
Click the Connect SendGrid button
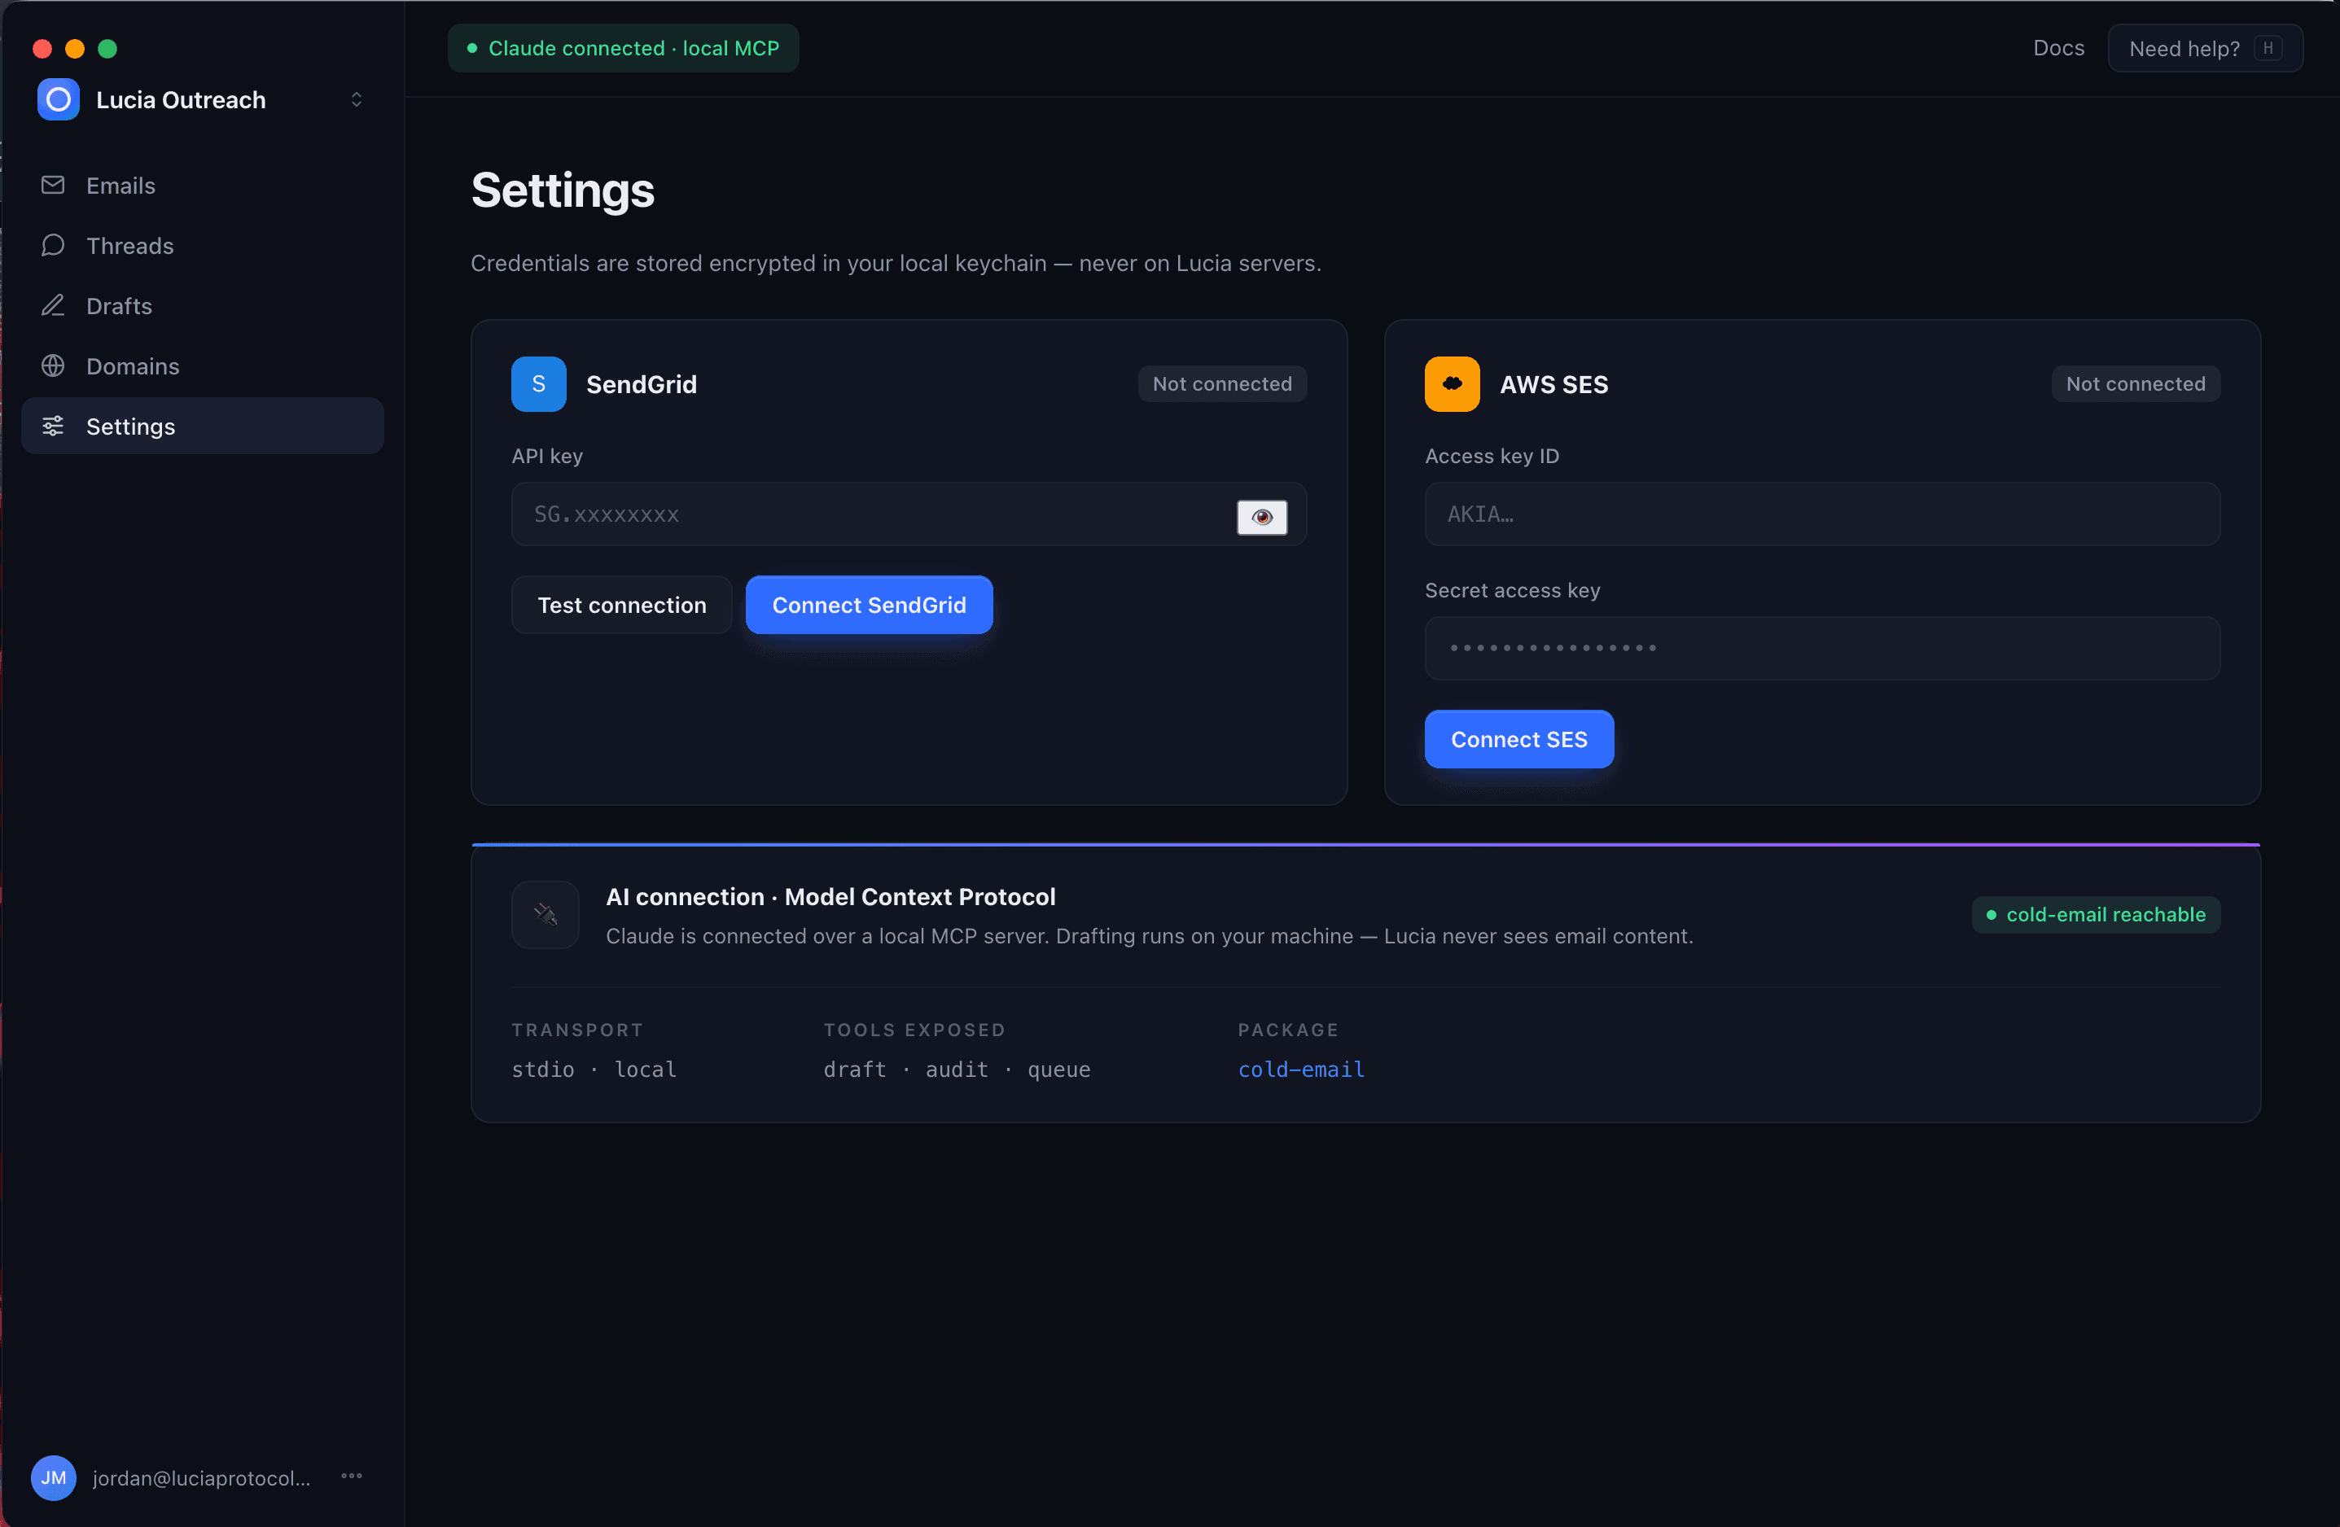[x=869, y=606]
